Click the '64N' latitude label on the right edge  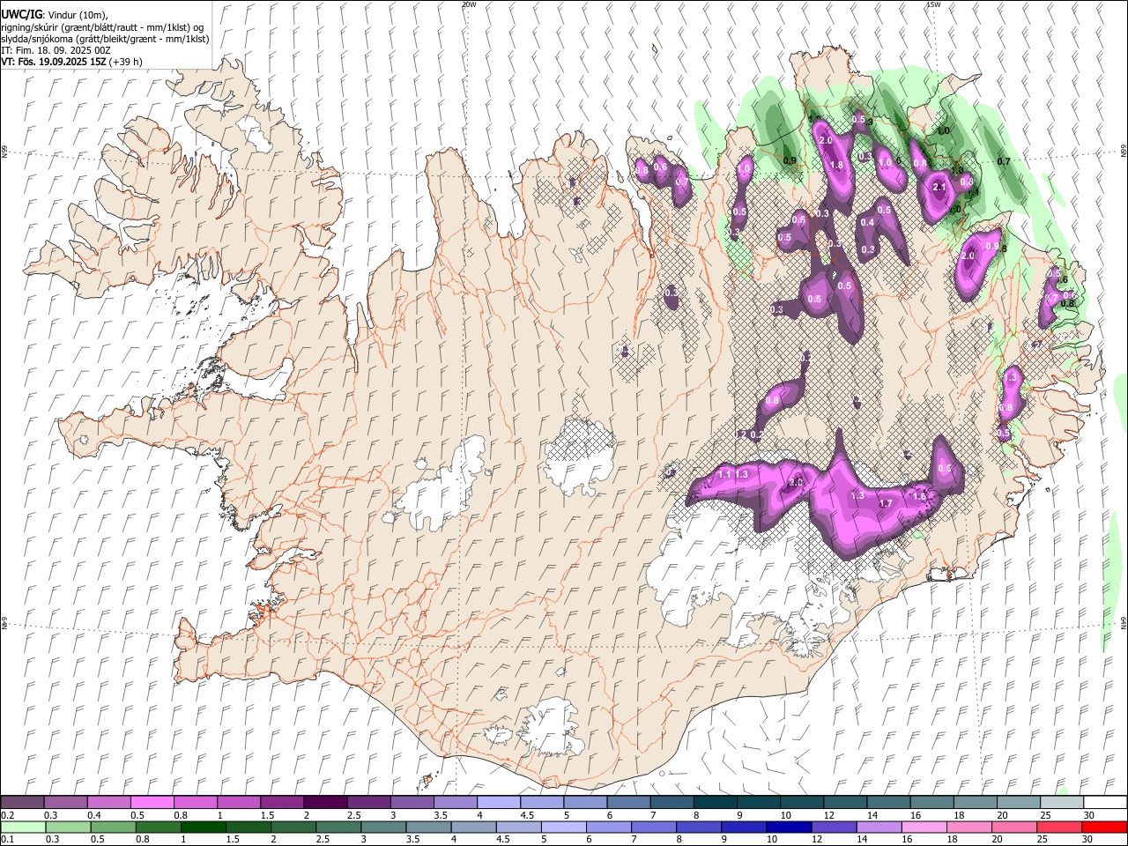[1124, 622]
